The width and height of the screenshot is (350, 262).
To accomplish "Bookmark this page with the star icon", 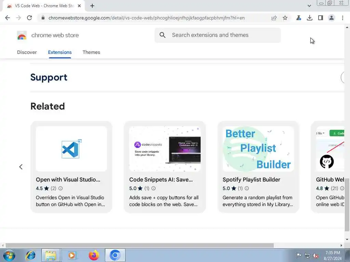I will point(285,18).
